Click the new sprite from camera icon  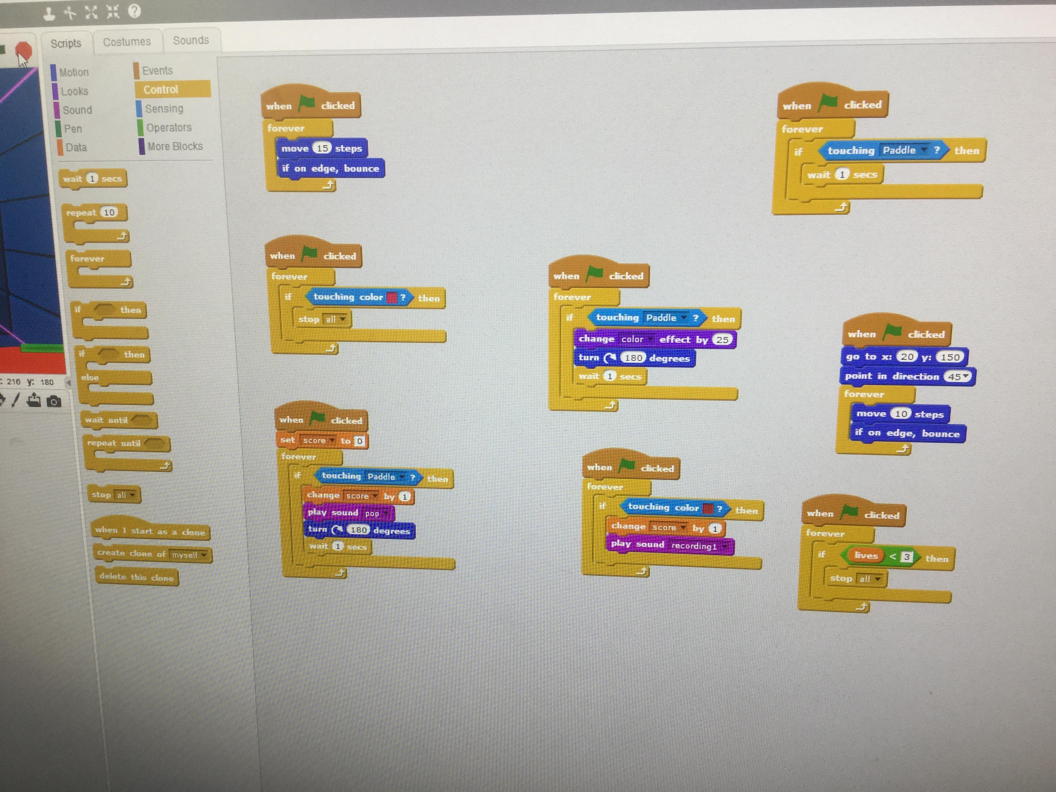54,401
